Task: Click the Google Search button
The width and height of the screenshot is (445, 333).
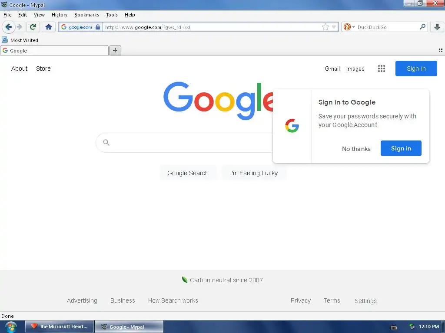Action: 188,173
